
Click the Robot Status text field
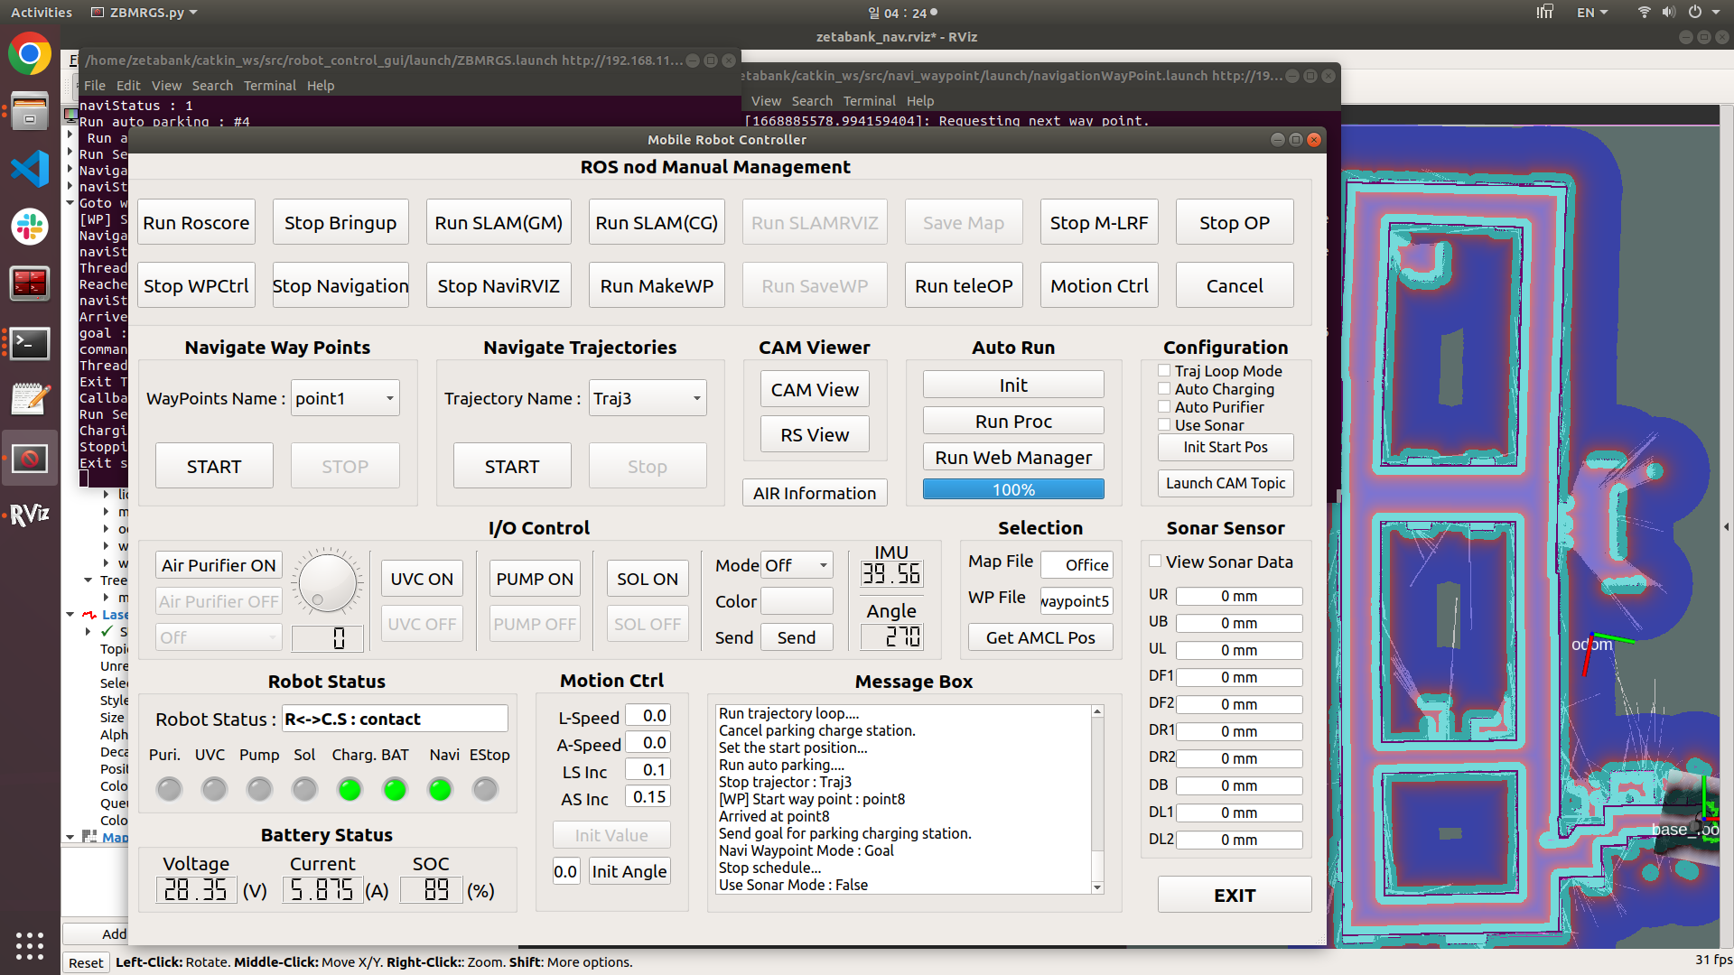pos(395,719)
